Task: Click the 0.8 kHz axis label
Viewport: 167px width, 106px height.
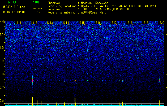Action: point(2,74)
